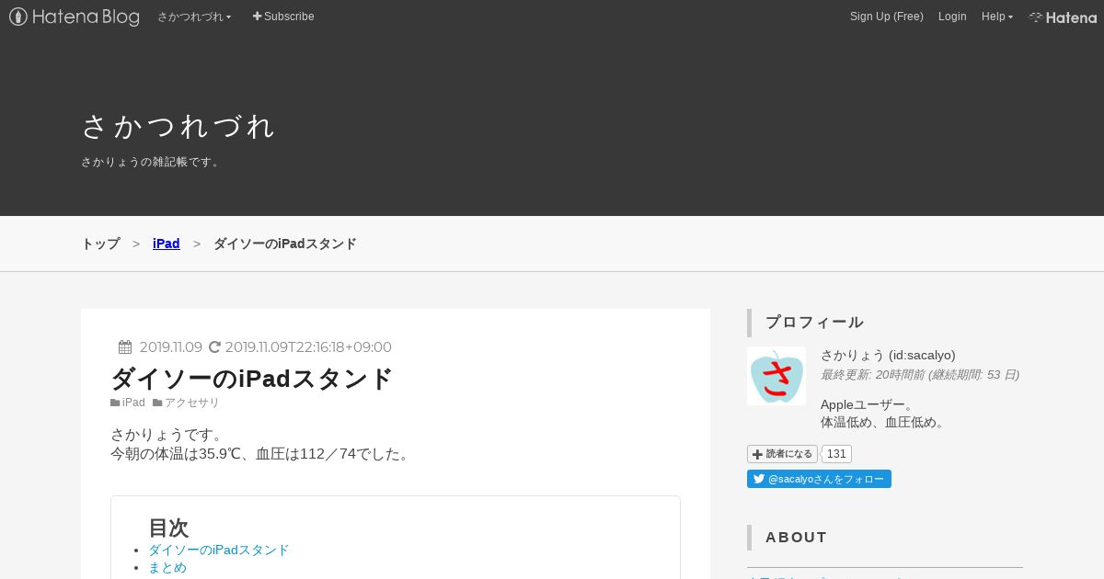1104x579 pixels.
Task: Jump to まとめ in the table of contents
Action: click(167, 567)
